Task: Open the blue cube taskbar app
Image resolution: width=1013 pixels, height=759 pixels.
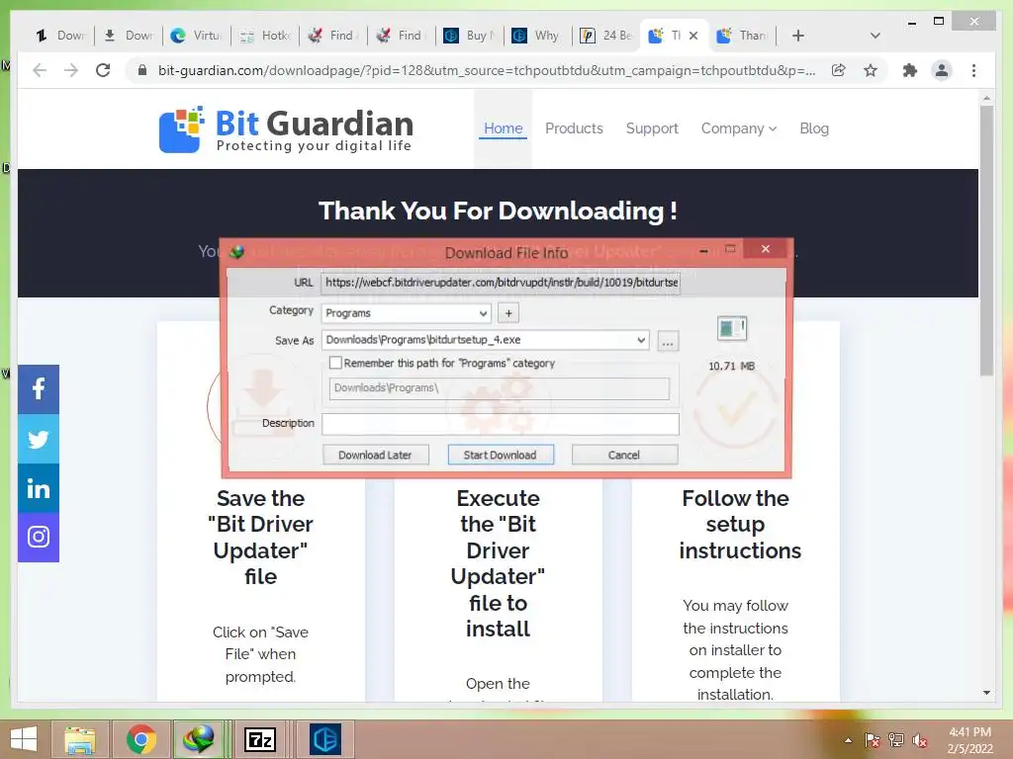Action: point(324,739)
